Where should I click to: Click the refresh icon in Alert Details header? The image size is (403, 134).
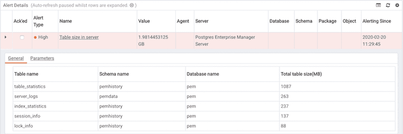click(x=388, y=5)
